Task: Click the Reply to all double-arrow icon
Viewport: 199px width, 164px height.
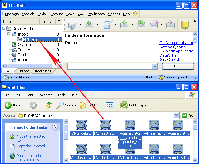Action: 141,24
